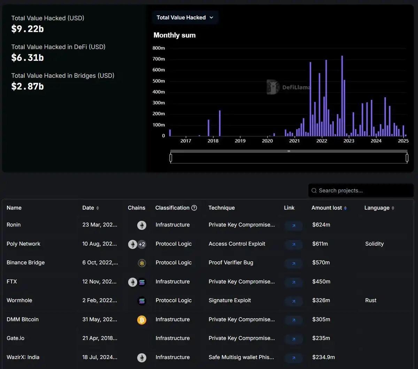Screen dimensions: 418x369
Task: Click the Technique column header
Action: point(222,208)
